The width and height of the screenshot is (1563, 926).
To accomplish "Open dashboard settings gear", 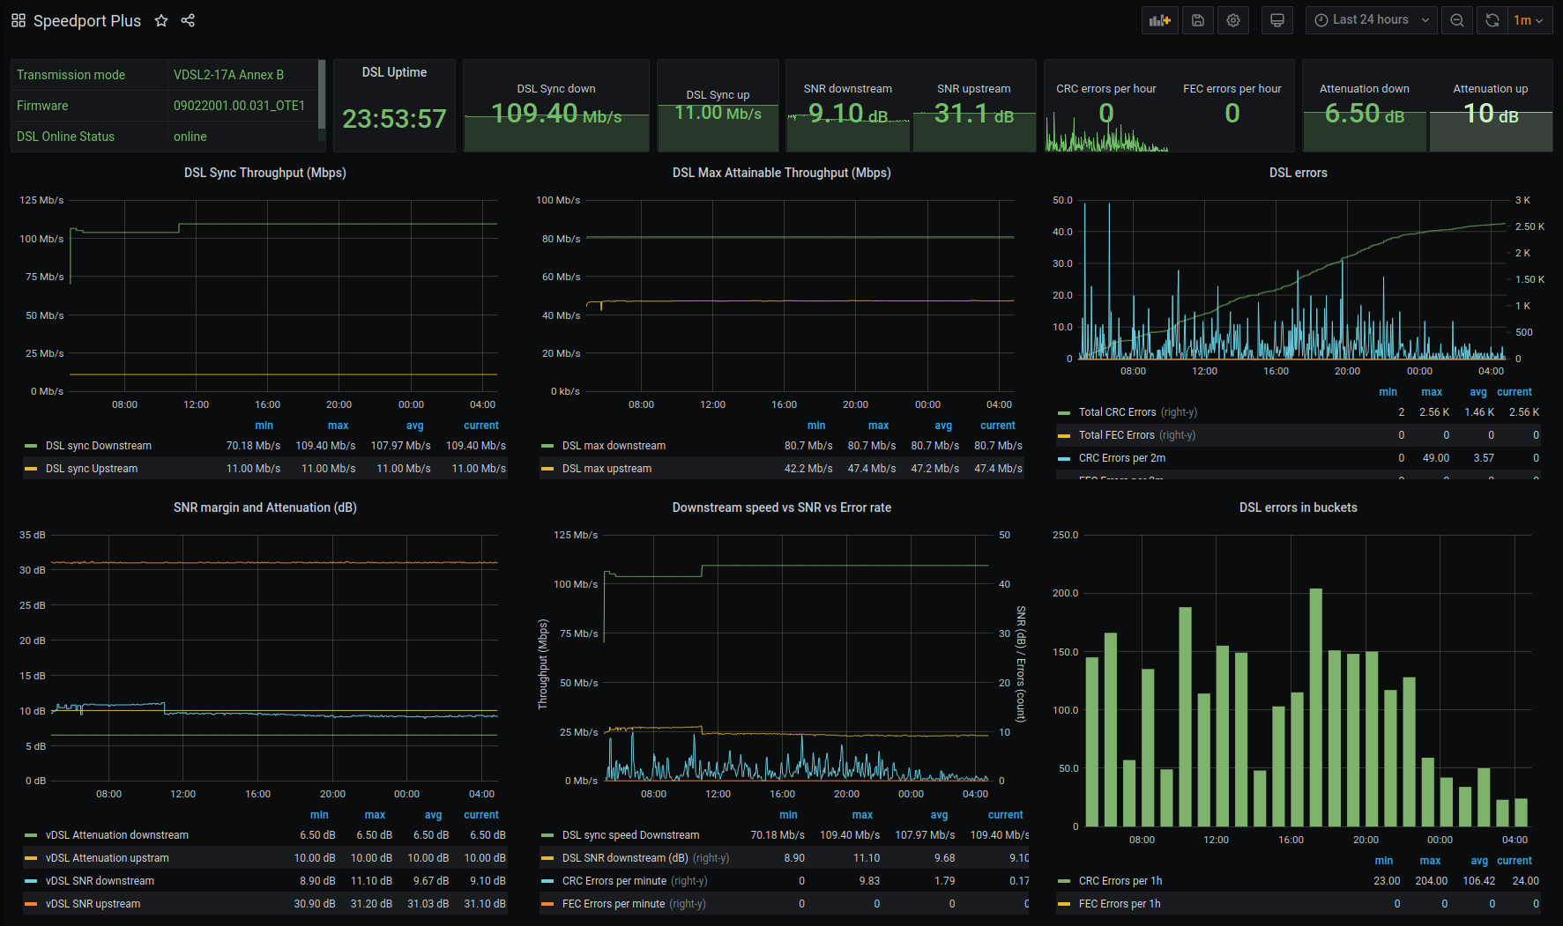I will click(1233, 20).
